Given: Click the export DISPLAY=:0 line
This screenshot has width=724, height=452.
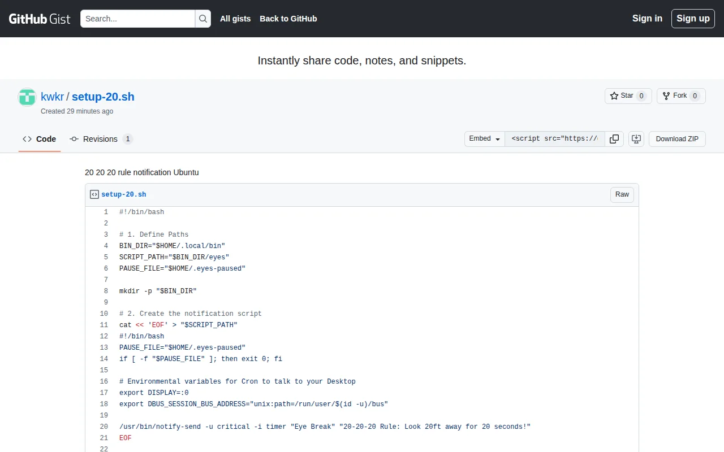Looking at the screenshot, I should coord(154,393).
